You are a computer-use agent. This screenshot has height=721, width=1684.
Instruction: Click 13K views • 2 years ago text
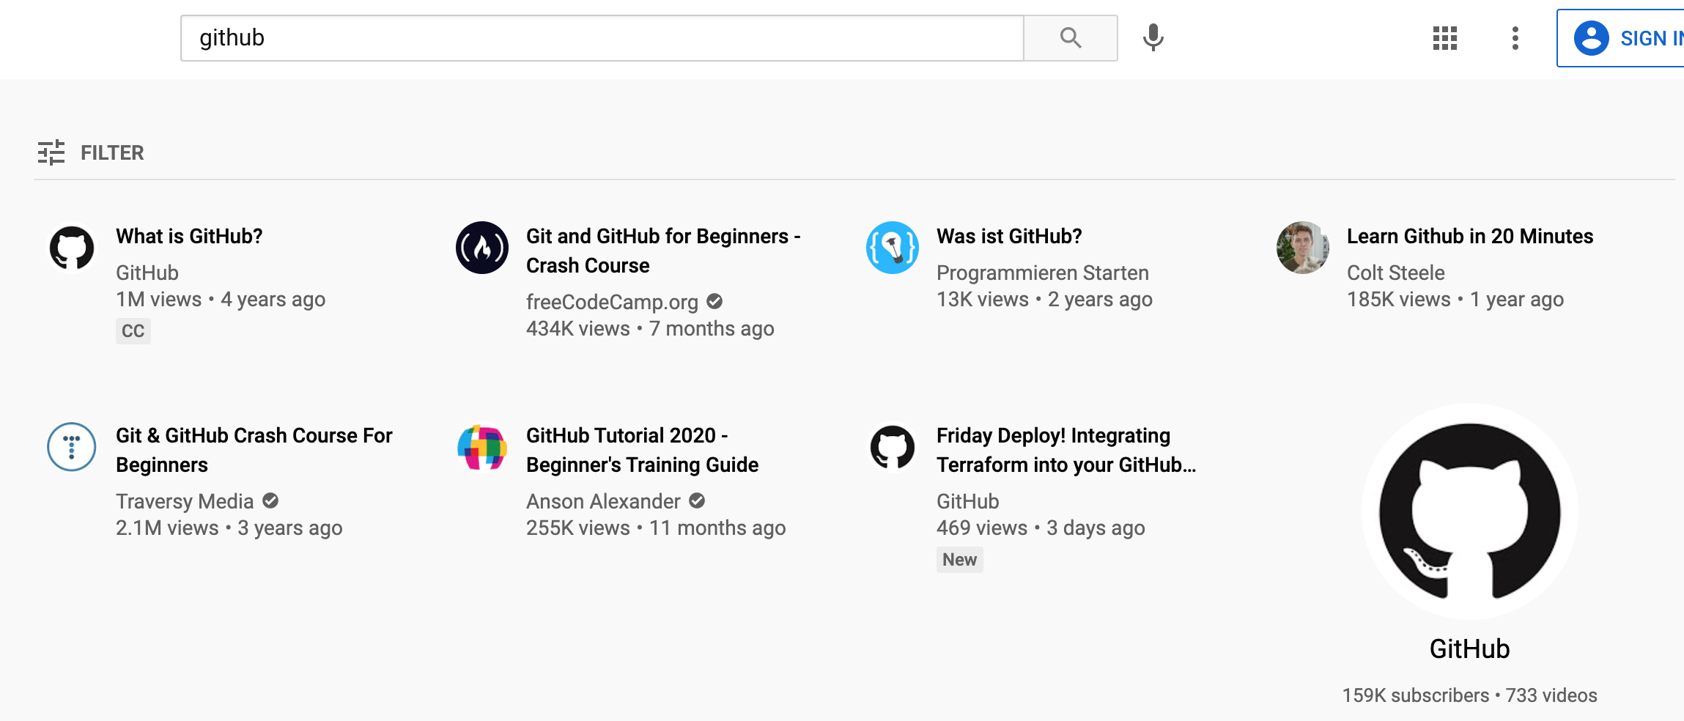(x=1044, y=300)
